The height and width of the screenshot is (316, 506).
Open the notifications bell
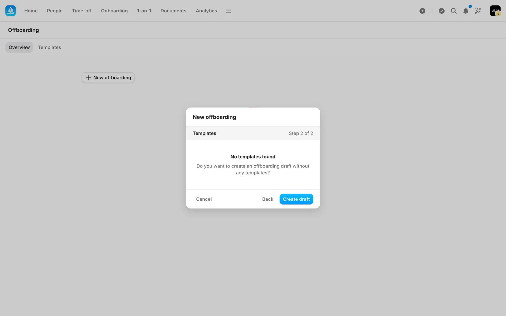tap(466, 11)
